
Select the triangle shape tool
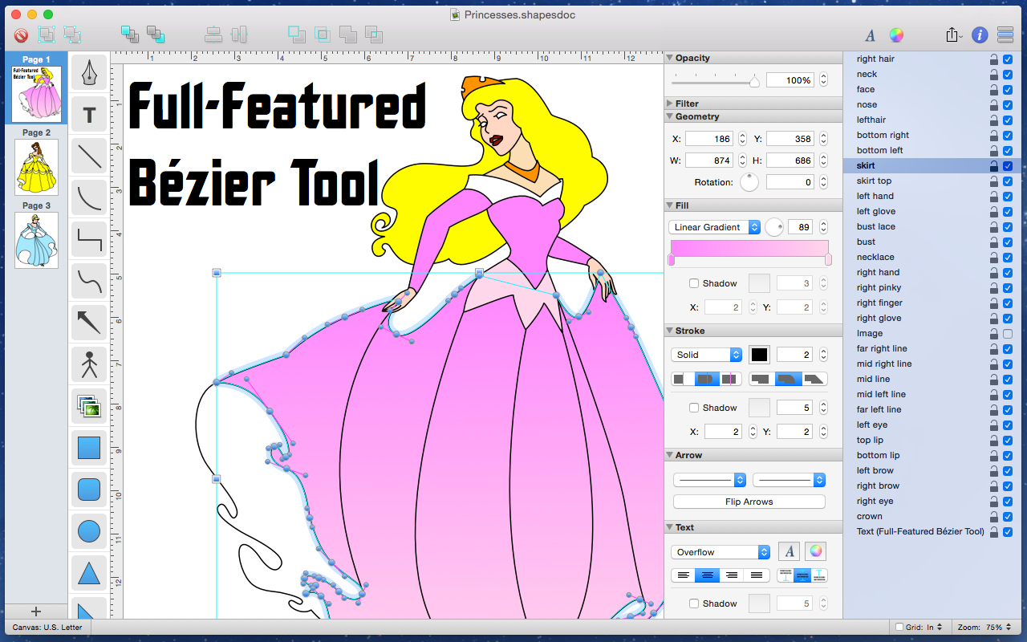[x=89, y=572]
